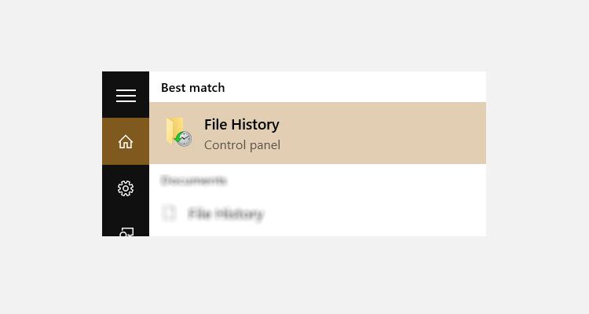Click white space beside 'Best match' heading
This screenshot has width=589, height=314.
click(x=355, y=87)
